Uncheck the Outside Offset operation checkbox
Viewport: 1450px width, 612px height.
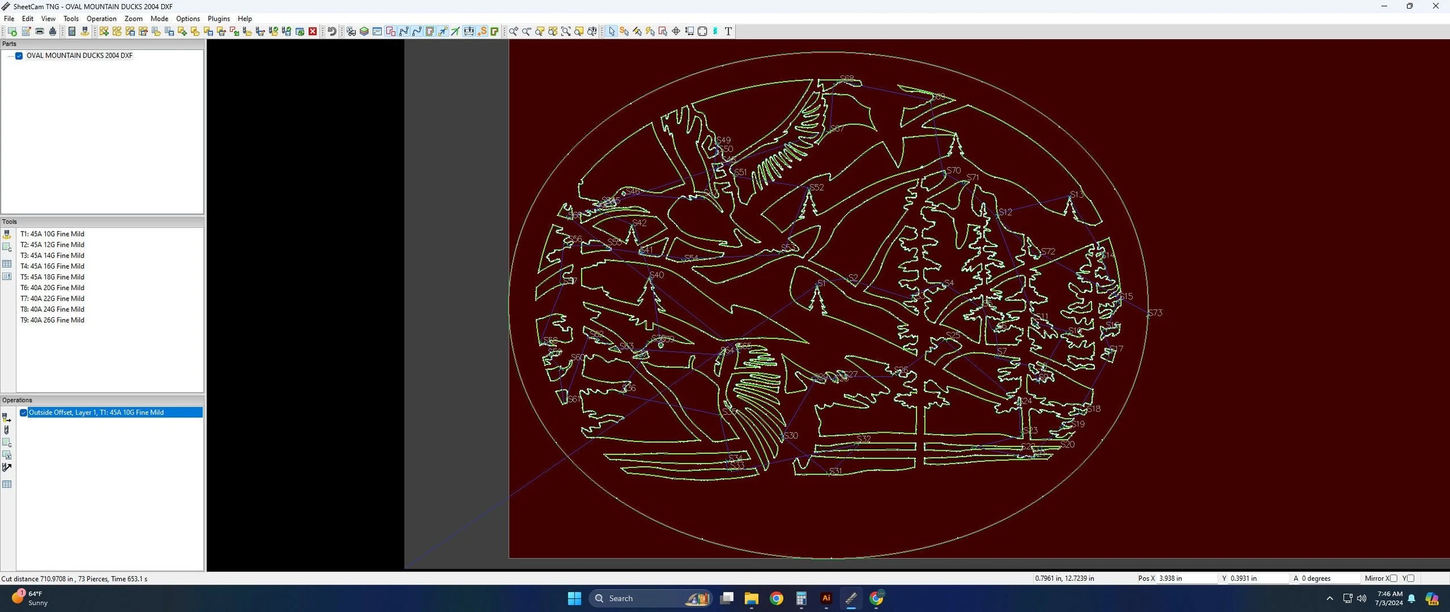click(x=24, y=412)
